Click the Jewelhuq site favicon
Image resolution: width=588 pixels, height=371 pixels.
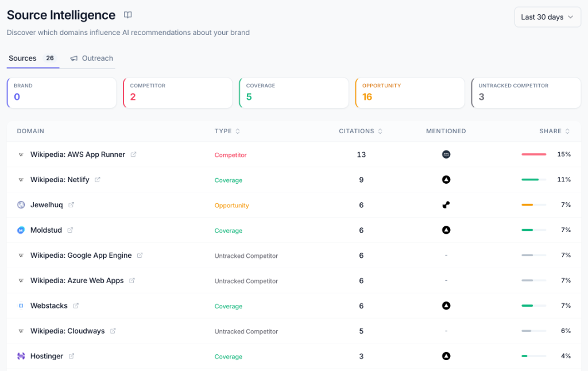pyautogui.click(x=21, y=204)
